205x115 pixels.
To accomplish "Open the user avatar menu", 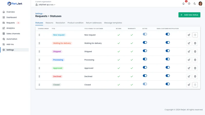I will pyautogui.click(x=200, y=4).
